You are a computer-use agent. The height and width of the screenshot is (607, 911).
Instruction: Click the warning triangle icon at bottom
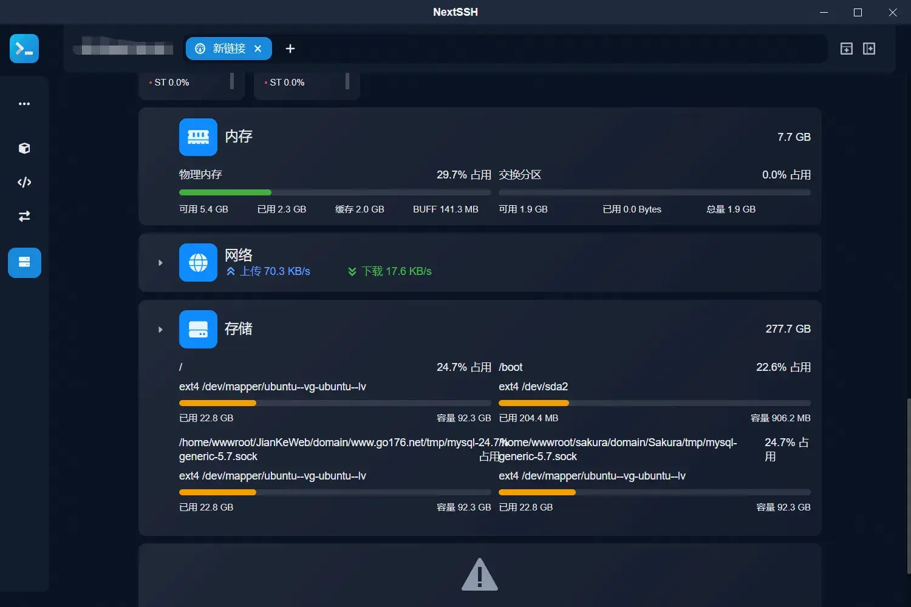point(480,575)
